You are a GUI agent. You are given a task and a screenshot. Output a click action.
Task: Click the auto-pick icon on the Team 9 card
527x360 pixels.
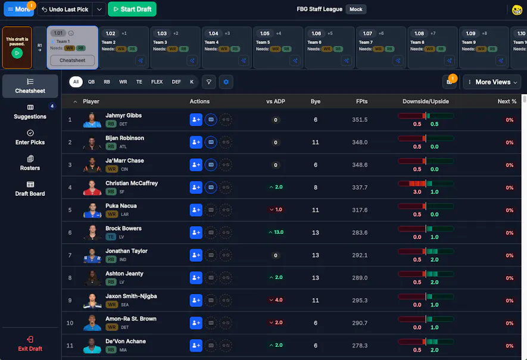tap(501, 61)
